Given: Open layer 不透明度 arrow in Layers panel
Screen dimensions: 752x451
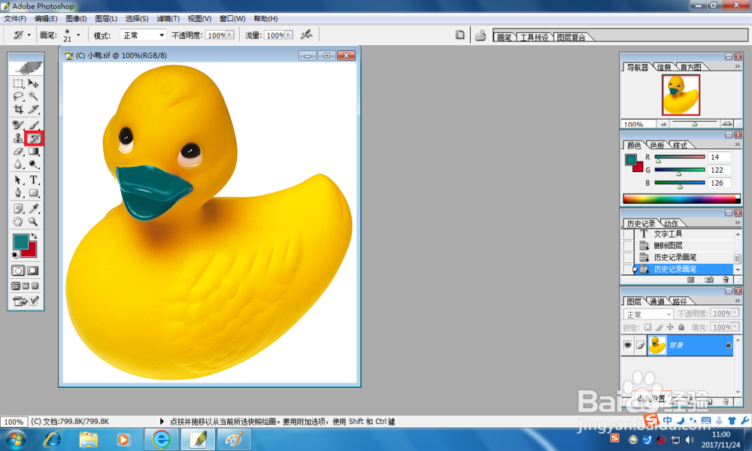Looking at the screenshot, I should pyautogui.click(x=735, y=313).
